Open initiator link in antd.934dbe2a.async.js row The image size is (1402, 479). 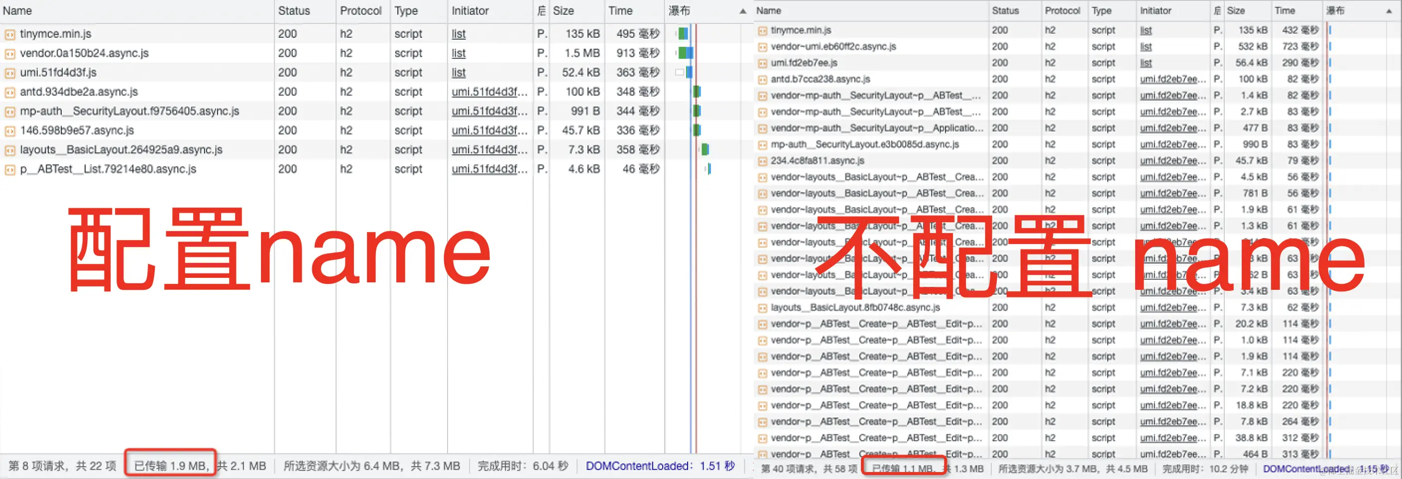coord(489,92)
